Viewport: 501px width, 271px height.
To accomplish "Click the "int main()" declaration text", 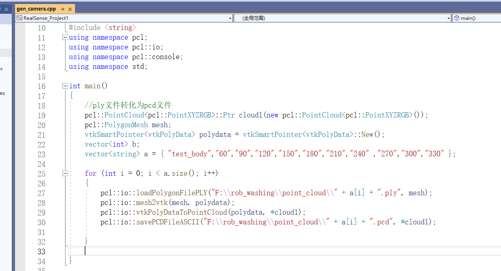I will pyautogui.click(x=88, y=86).
